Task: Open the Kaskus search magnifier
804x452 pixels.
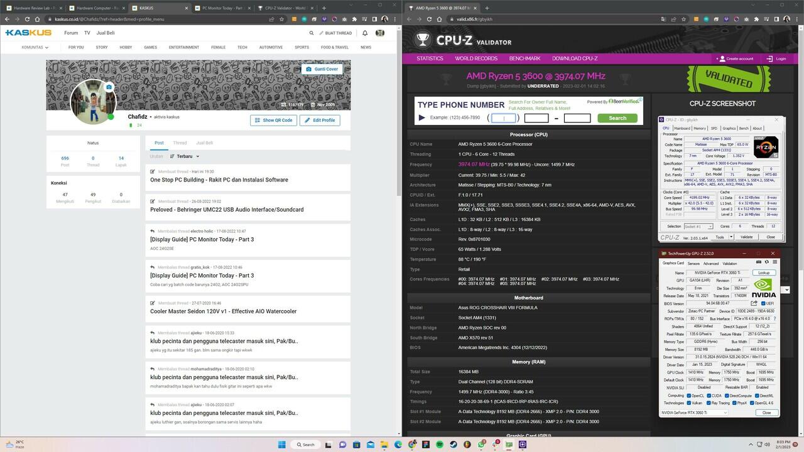Action: (x=311, y=33)
